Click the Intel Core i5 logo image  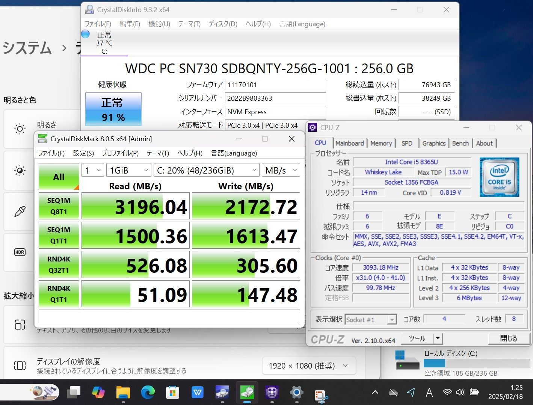(499, 177)
